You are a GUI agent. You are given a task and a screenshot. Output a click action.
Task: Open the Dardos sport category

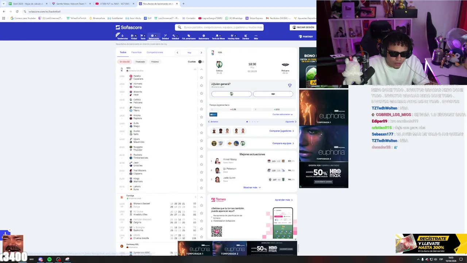[x=246, y=37]
